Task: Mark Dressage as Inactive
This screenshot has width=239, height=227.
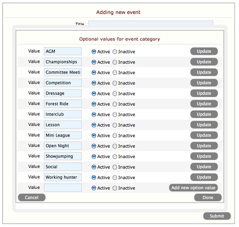Action: pyautogui.click(x=115, y=94)
